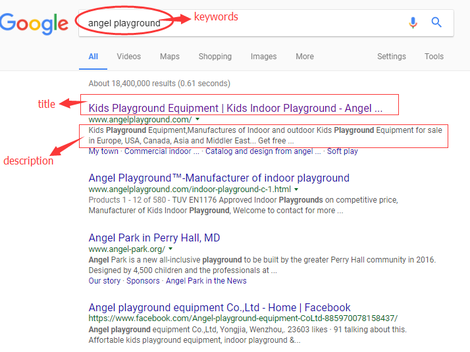This screenshot has height=352, width=470.
Task: Click the www.angel-park.org/ green URL text
Action: coord(127,249)
